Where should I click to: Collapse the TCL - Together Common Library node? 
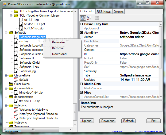(11, 16)
